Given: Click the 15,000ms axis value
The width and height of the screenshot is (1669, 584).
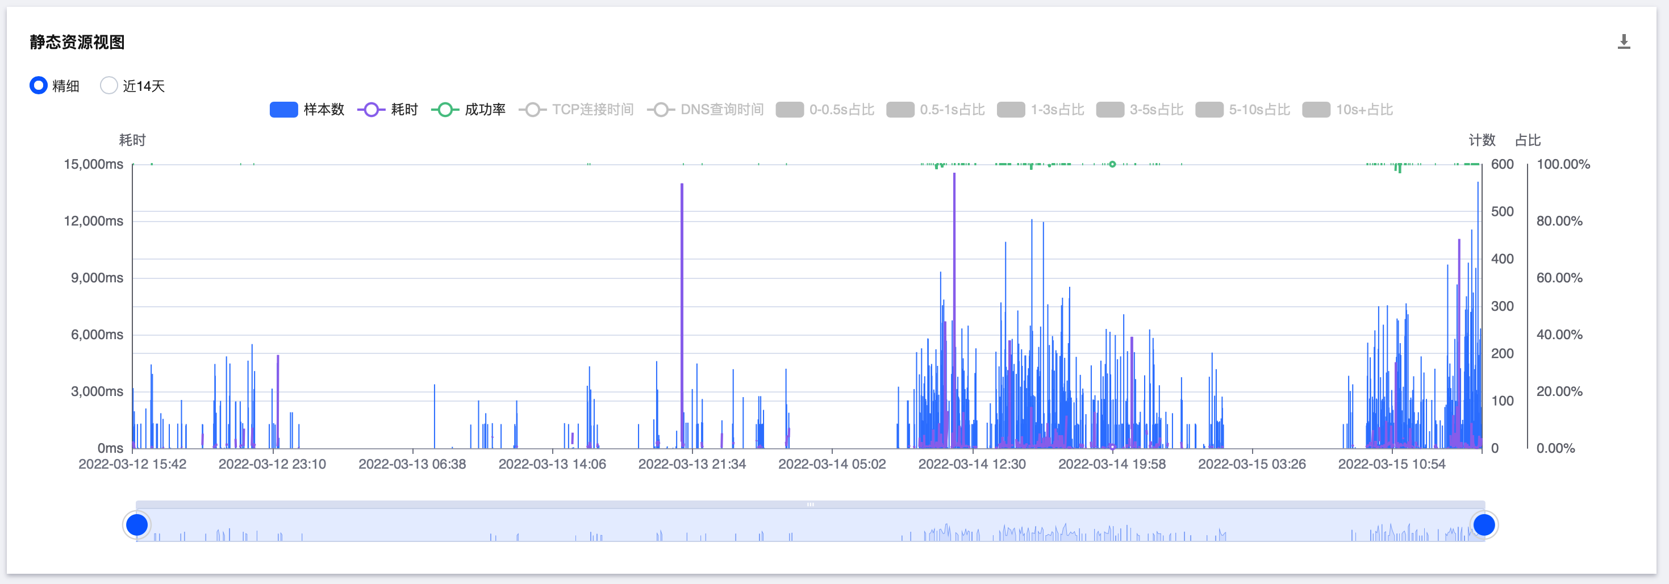Looking at the screenshot, I should (x=93, y=164).
